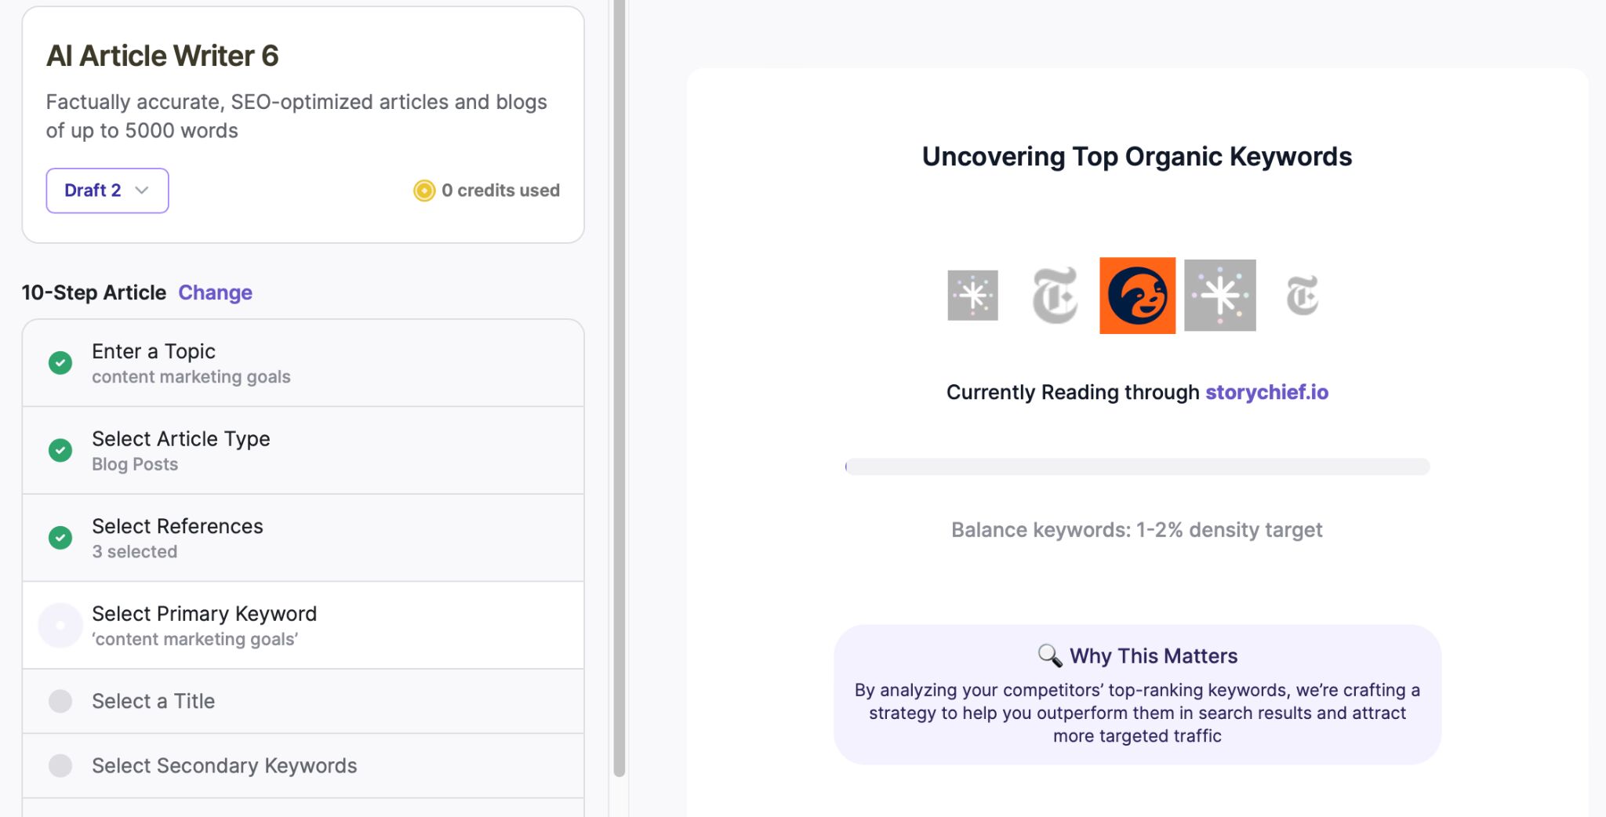This screenshot has width=1606, height=817.
Task: Click the second grayed asterisk reference logo
Action: click(x=1220, y=296)
